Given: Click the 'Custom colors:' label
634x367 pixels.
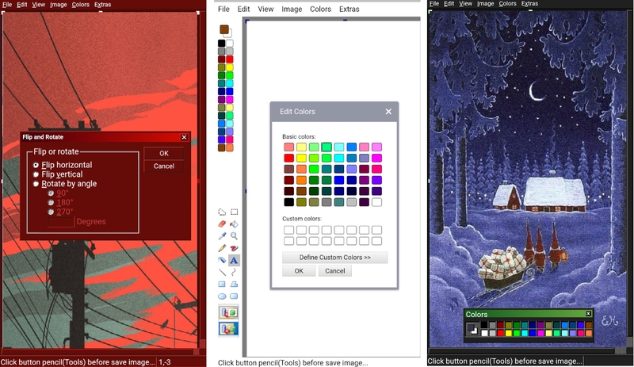Looking at the screenshot, I should coord(302,219).
